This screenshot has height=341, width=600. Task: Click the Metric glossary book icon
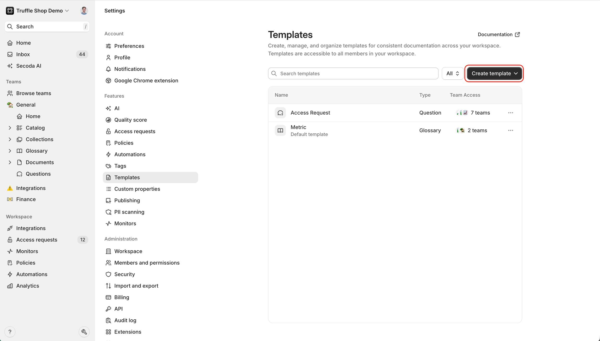pyautogui.click(x=280, y=131)
